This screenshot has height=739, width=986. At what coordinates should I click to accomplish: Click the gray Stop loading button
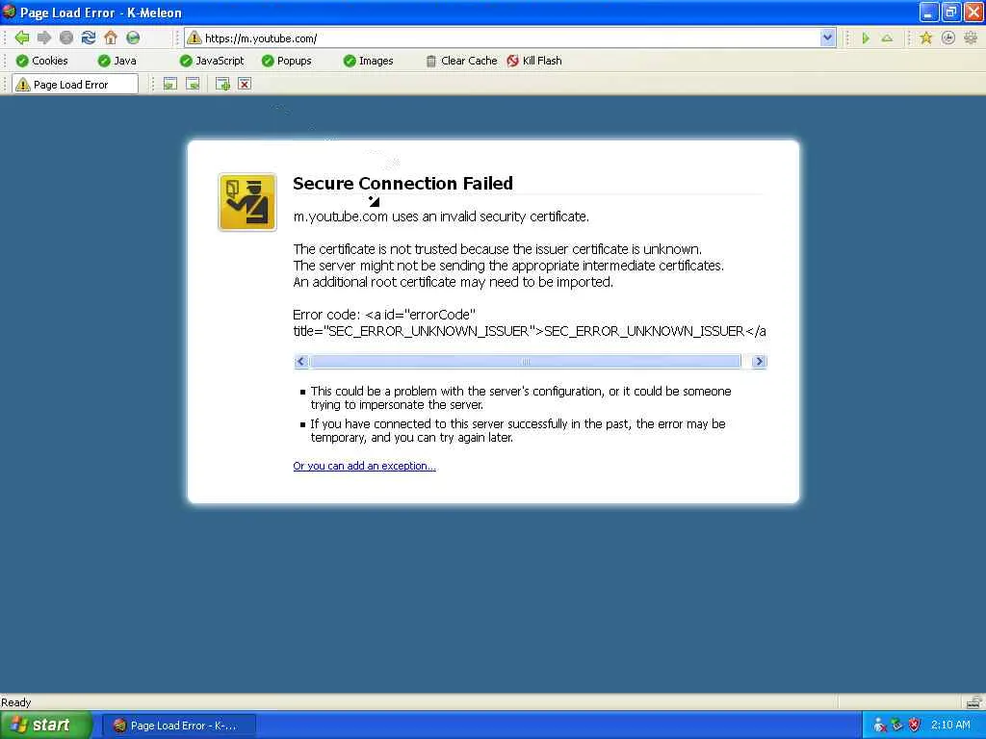[66, 38]
